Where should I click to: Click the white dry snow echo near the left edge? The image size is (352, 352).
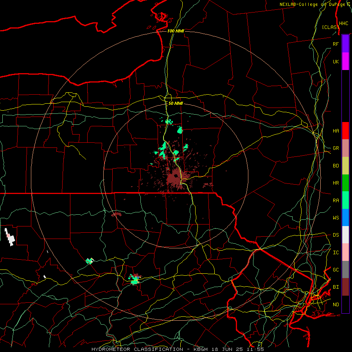point(10,237)
